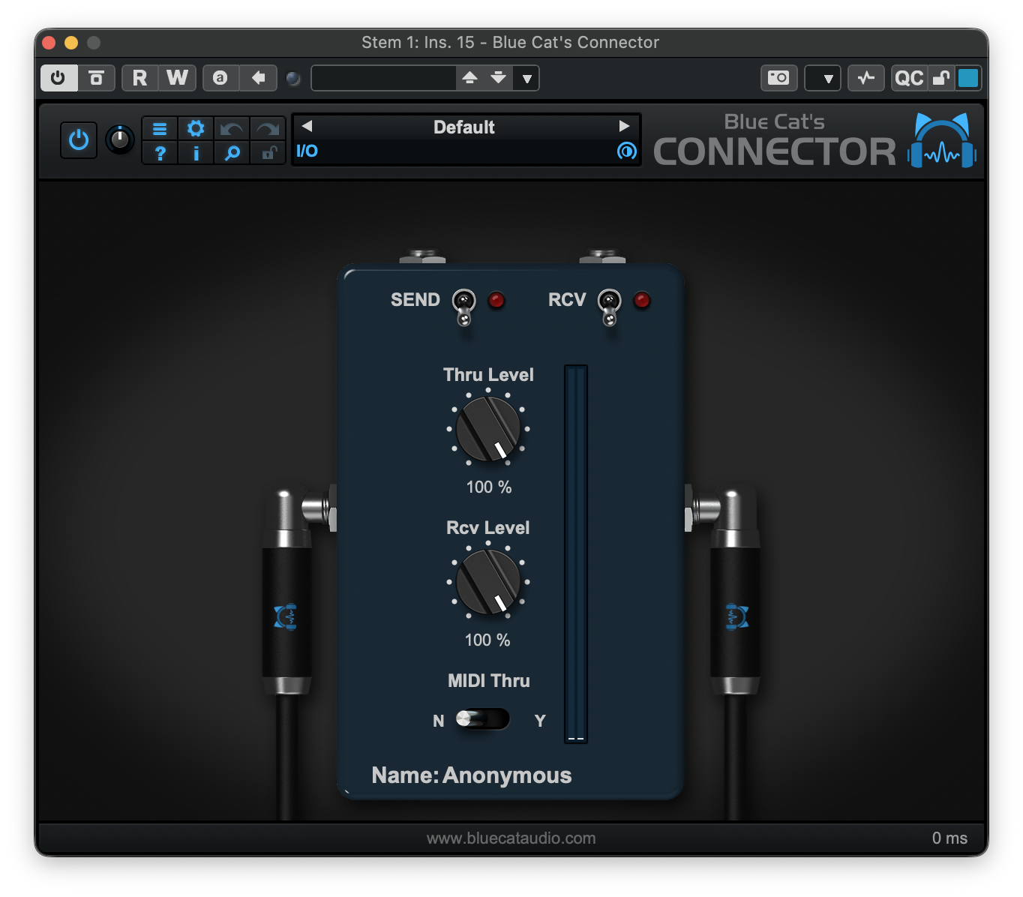The image size is (1023, 897).
Task: Click the circular routing icon in preset bar
Action: (626, 151)
